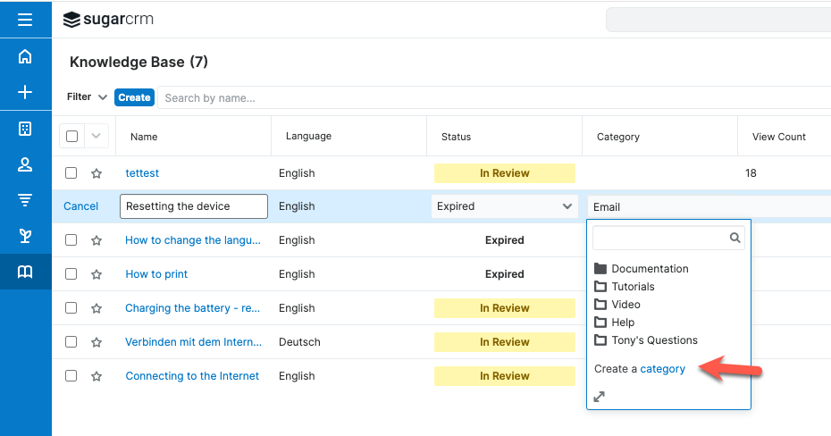Go to the Home dashboard icon
The width and height of the screenshot is (831, 436).
tap(25, 56)
